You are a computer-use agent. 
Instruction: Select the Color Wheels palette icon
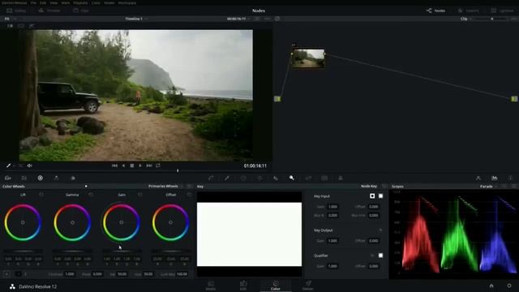(x=40, y=178)
